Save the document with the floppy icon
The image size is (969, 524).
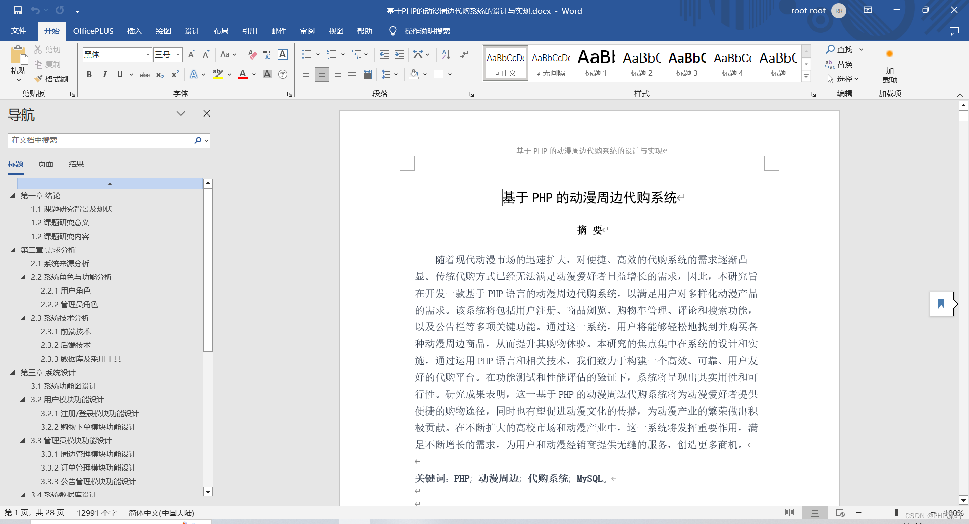click(18, 10)
